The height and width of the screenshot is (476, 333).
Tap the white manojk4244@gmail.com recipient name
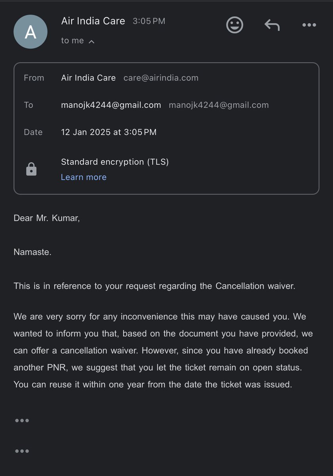[x=111, y=105]
